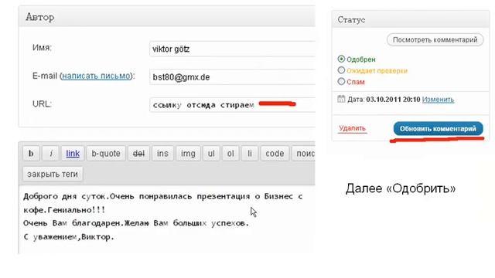Click the text line 'С уважением,Виктор.'
495x278 pixels.
point(69,237)
